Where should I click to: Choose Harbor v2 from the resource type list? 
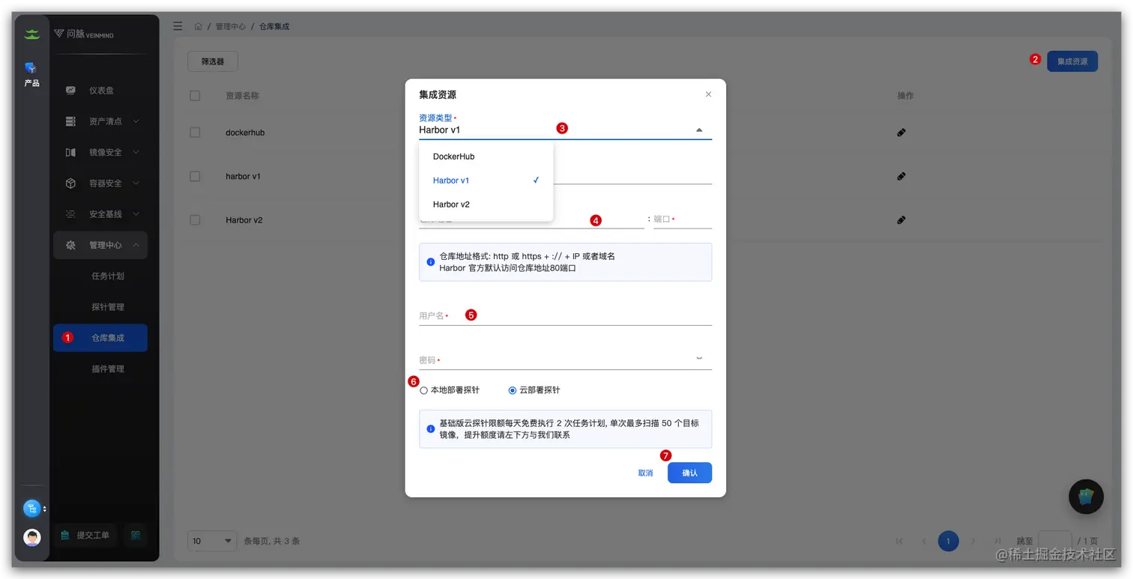(x=486, y=204)
